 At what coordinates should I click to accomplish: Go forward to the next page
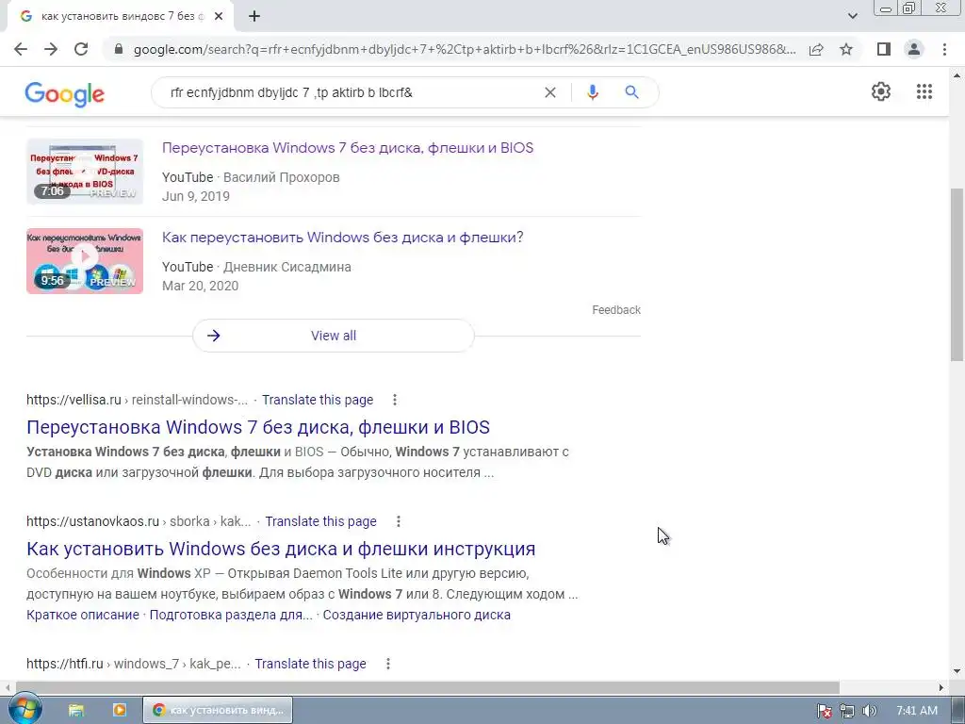click(51, 49)
